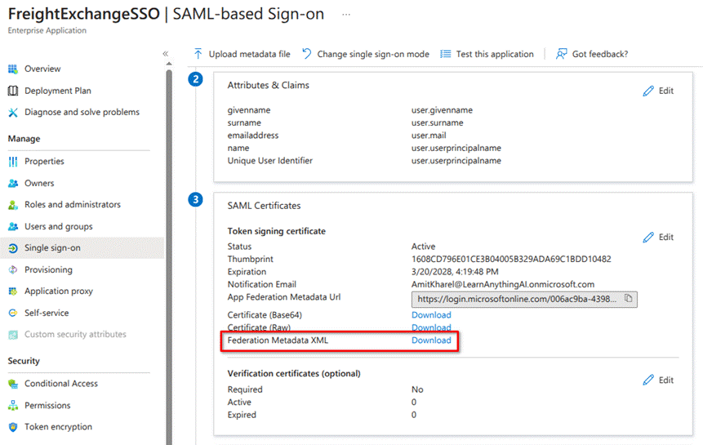Click the Test this application checklist icon
The height and width of the screenshot is (445, 703).
click(x=445, y=54)
